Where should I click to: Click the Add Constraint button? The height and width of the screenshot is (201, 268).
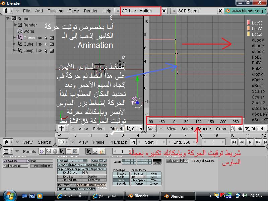[177, 161]
